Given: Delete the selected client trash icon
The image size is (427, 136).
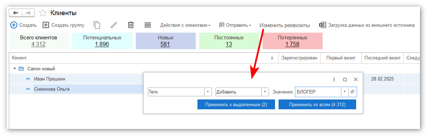Looking at the screenshot, I should coord(130,25).
